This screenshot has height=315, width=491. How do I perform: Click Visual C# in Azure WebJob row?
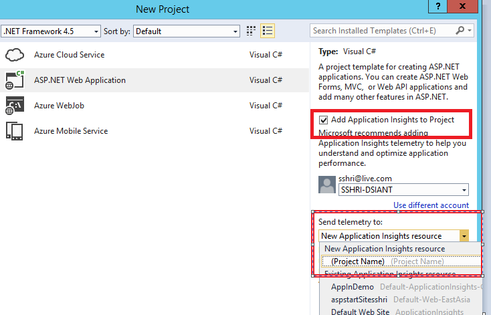click(x=266, y=106)
